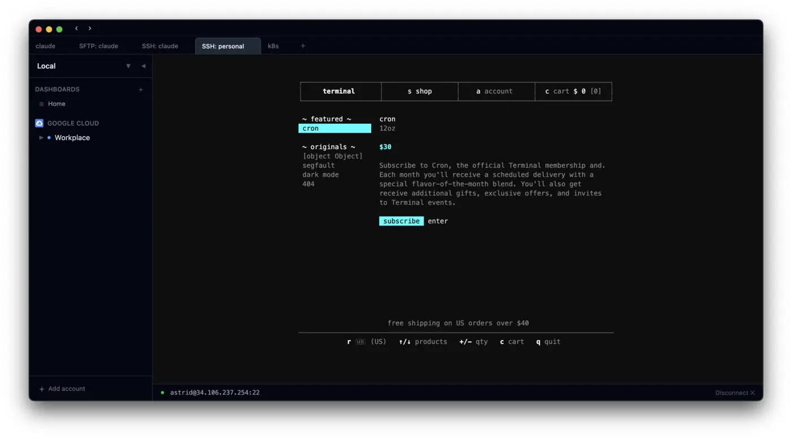Go forward with the right arrow
792x439 pixels.
coord(89,28)
